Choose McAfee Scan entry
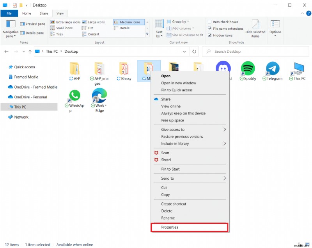Viewport: 312px width, 248px height. pyautogui.click(x=190, y=153)
